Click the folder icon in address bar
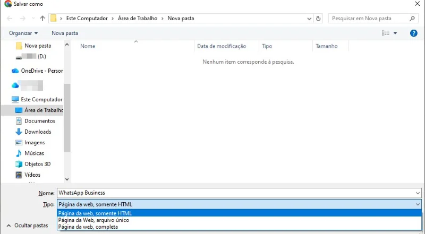The image size is (425, 234). pos(54,19)
